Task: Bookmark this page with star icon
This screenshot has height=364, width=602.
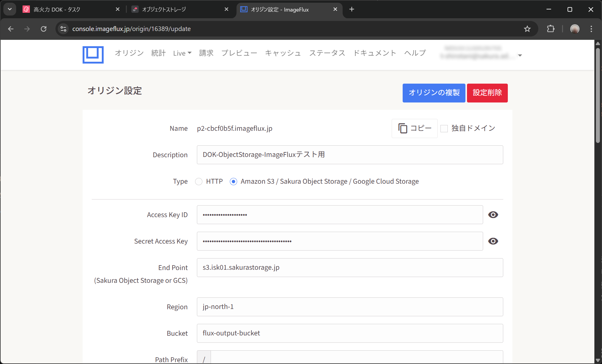Action: 527,29
